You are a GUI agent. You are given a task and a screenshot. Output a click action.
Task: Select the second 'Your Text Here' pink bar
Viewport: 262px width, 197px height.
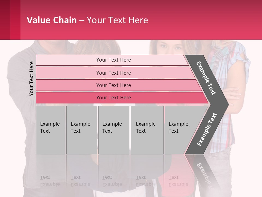point(113,73)
